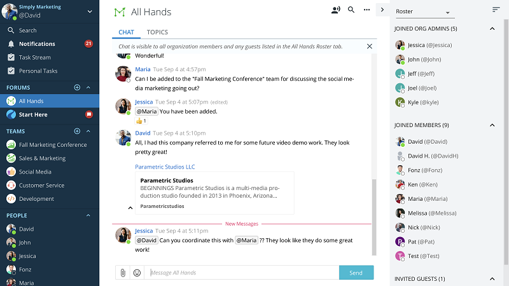The image size is (509, 286).
Task: Collapse the link preview with the caret
Action: click(130, 208)
